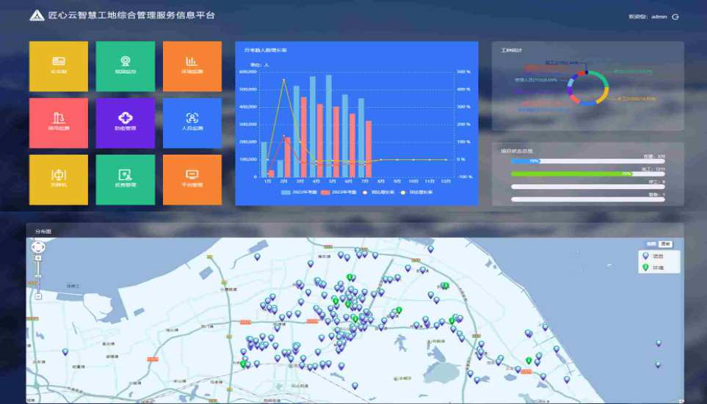The width and height of the screenshot is (707, 404).
Task: Click the logout icon next to admin
Action: tap(675, 16)
